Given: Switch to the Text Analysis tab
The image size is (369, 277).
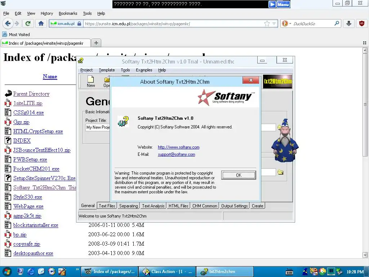Looking at the screenshot, I should point(153,206).
